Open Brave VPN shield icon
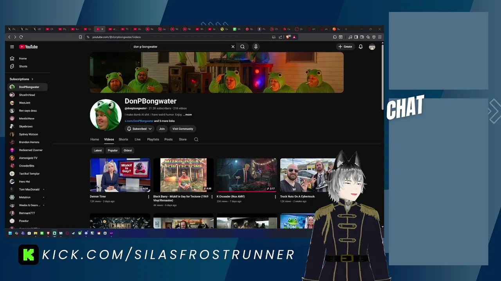Viewport: 501px width, 281px height. [374, 37]
